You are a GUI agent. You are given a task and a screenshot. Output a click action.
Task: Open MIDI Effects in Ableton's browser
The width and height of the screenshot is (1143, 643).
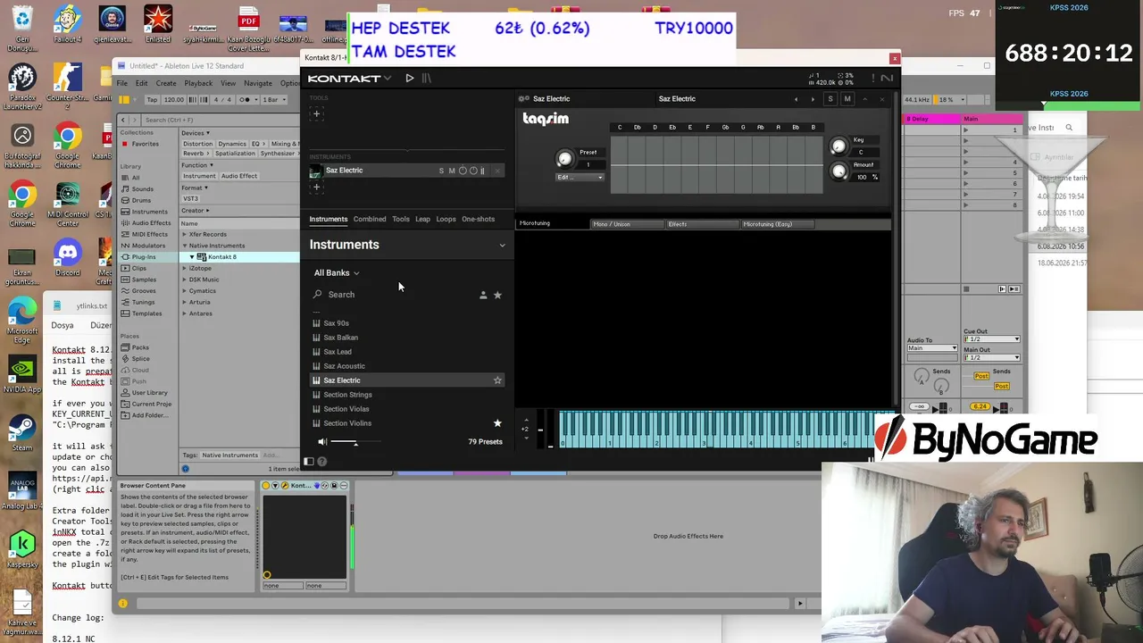pos(145,234)
